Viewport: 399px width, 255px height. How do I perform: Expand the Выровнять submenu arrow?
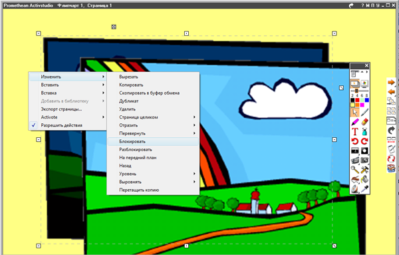click(194, 182)
